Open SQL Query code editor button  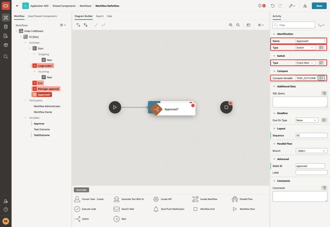point(324,93)
